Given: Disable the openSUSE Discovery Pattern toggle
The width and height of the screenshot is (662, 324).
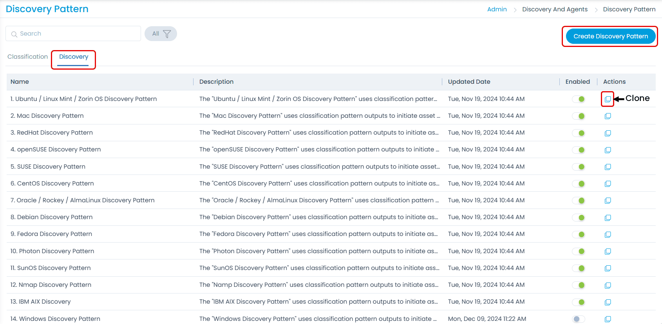Looking at the screenshot, I should 578,150.
